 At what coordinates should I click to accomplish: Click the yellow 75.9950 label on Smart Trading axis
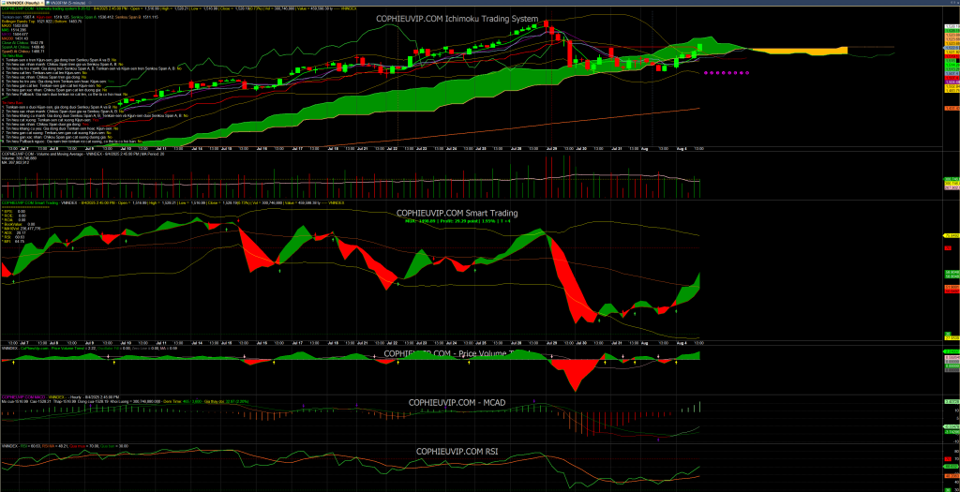[x=952, y=235]
